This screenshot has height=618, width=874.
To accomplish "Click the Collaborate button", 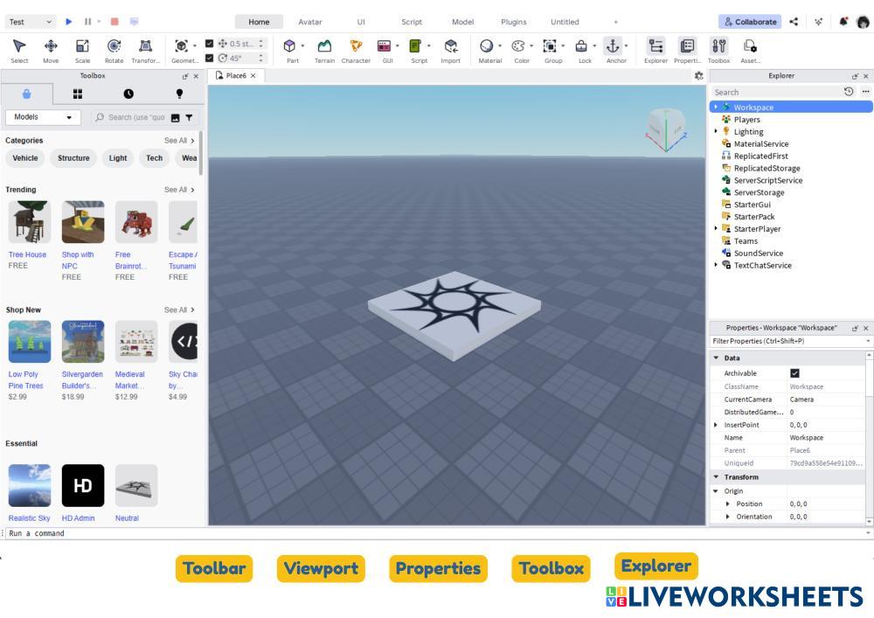I will [750, 22].
